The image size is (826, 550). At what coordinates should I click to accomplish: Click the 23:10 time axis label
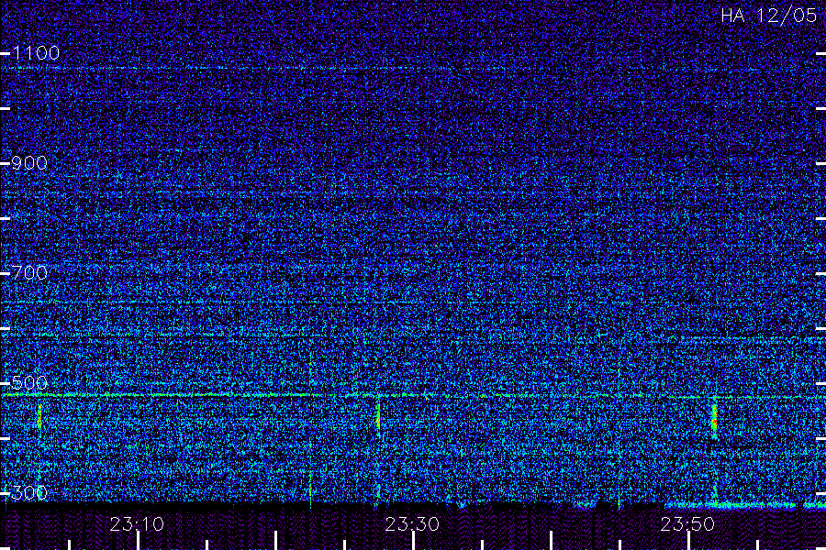[x=137, y=524]
